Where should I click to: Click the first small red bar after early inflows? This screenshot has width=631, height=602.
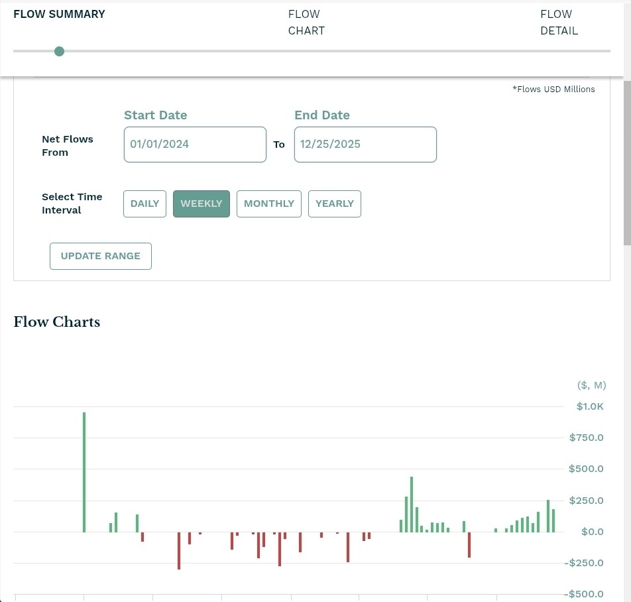[143, 537]
